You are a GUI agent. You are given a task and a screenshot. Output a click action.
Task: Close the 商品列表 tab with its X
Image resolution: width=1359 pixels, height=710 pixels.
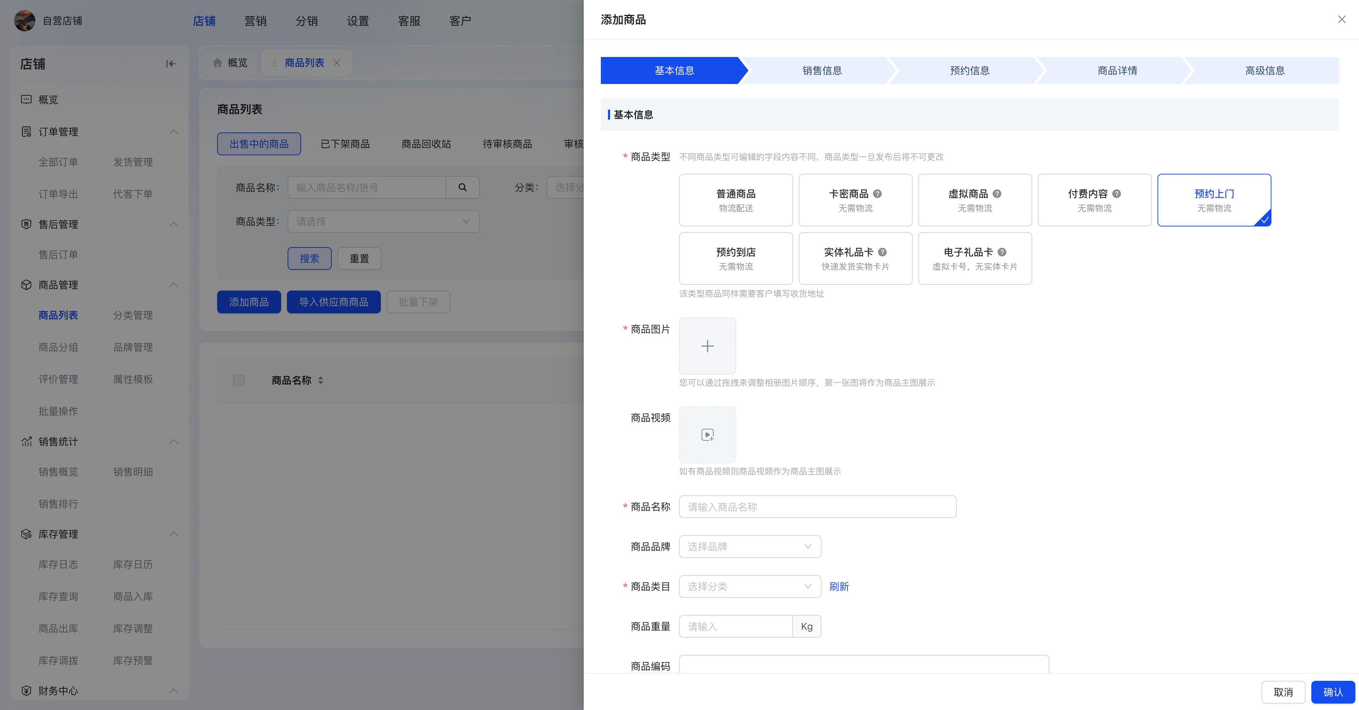pos(337,63)
